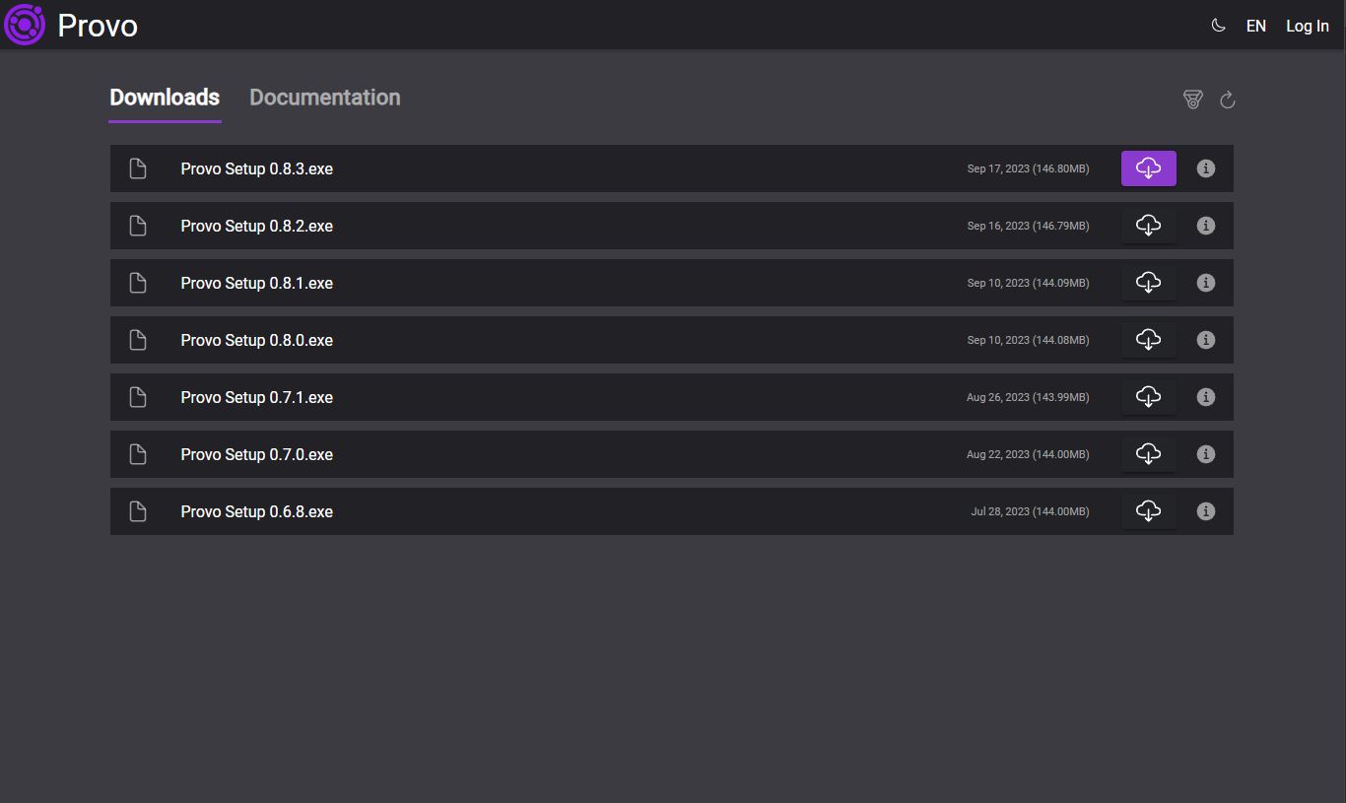Click the file icon for version 0.8.0

click(x=138, y=340)
